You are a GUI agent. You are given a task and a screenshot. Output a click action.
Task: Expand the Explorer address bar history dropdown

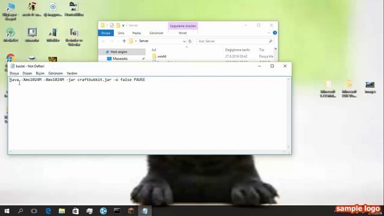coord(184,41)
